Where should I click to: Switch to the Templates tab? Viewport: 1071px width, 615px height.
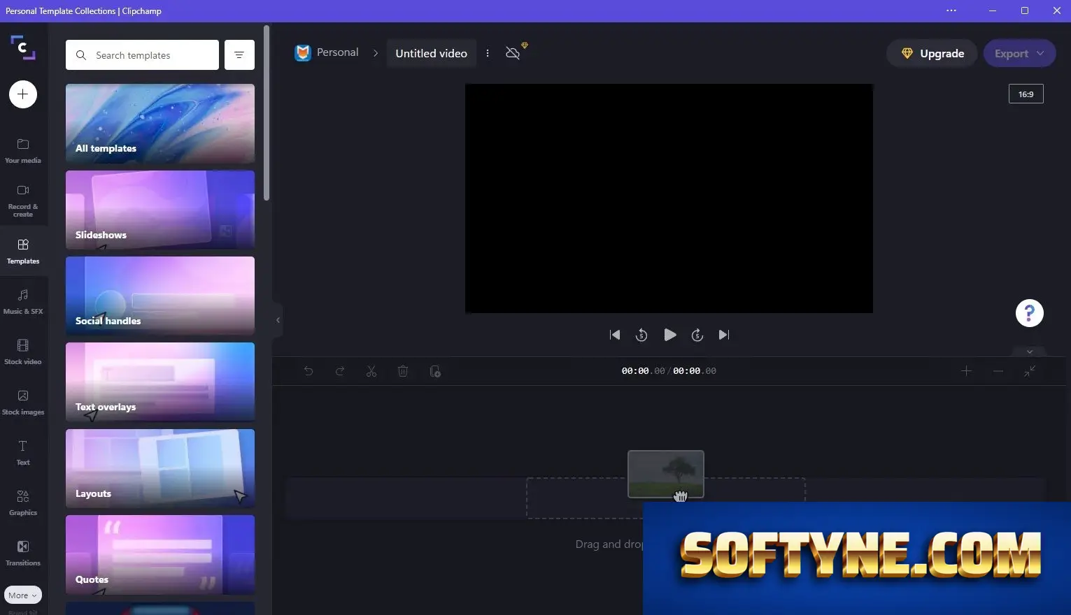coord(23,251)
